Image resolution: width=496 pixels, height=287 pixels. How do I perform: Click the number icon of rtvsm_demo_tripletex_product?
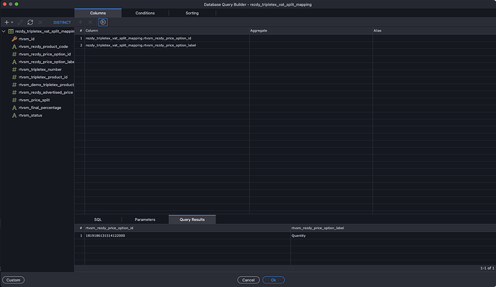click(x=14, y=85)
